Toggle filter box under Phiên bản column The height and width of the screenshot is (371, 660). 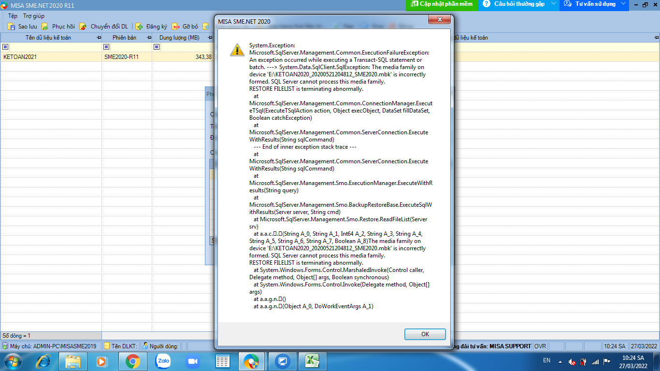(x=106, y=47)
